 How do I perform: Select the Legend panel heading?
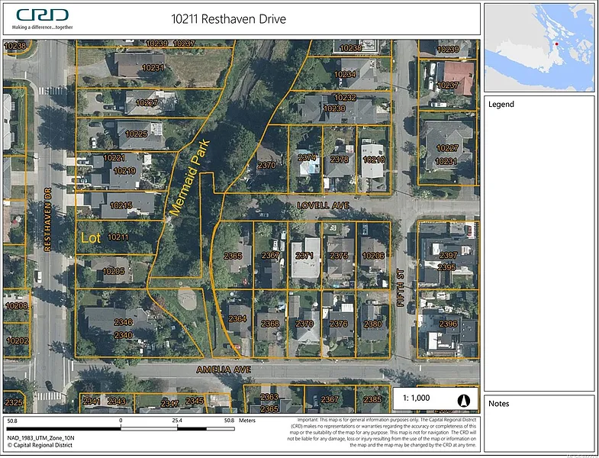pos(501,105)
